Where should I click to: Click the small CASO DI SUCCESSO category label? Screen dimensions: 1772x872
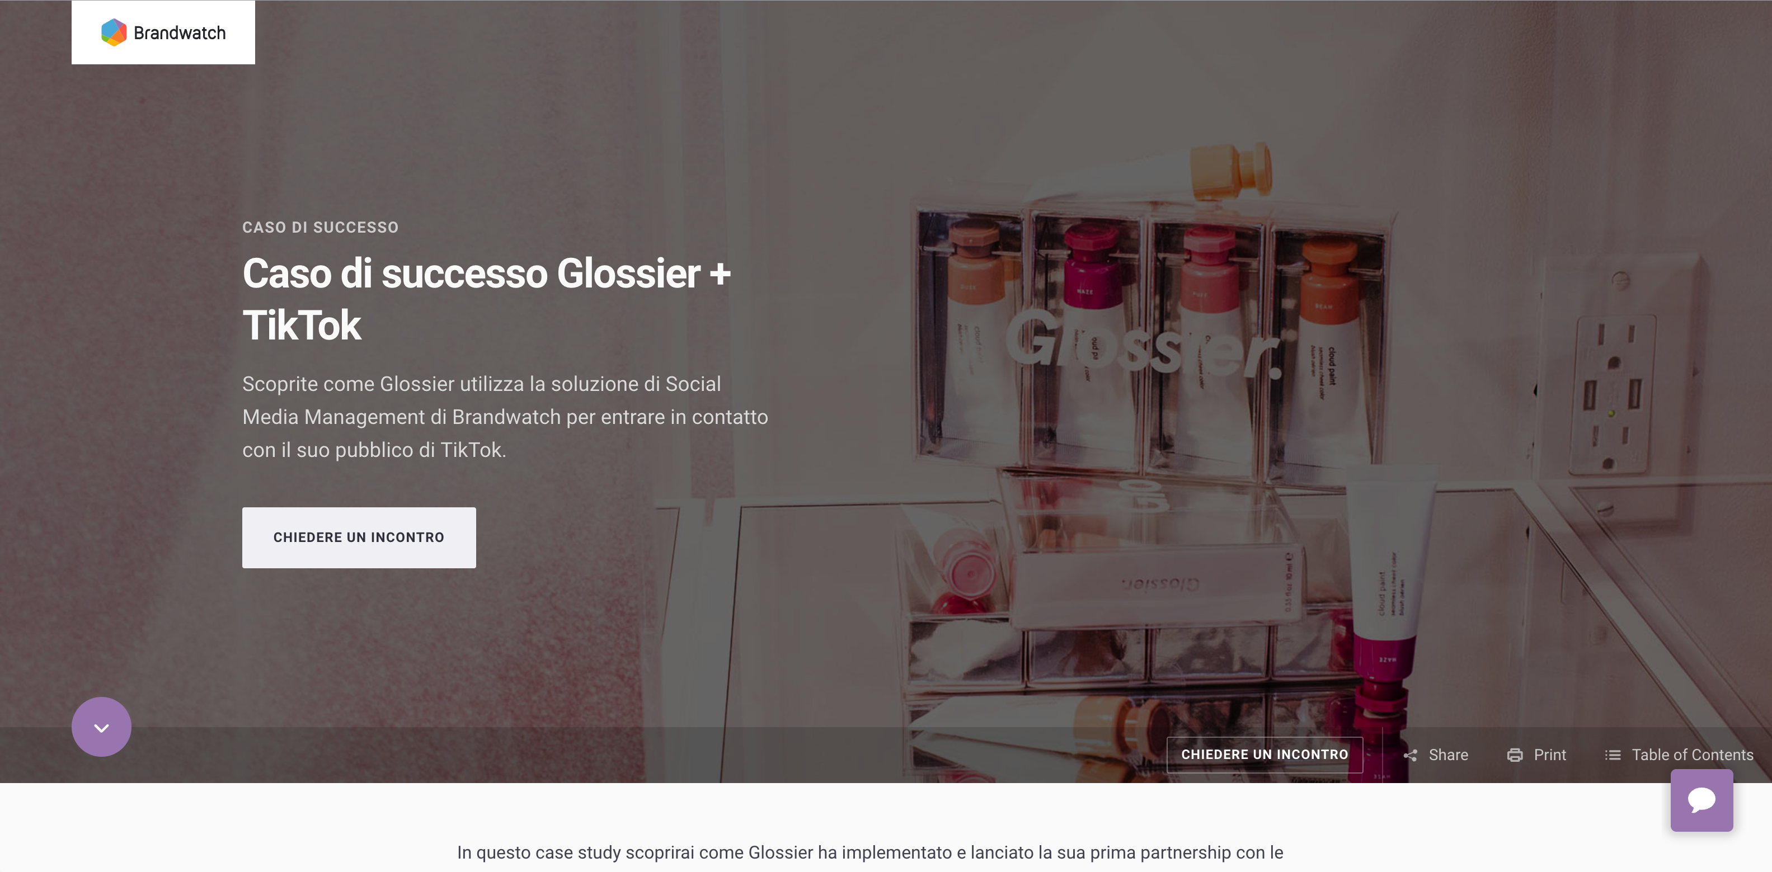point(320,227)
